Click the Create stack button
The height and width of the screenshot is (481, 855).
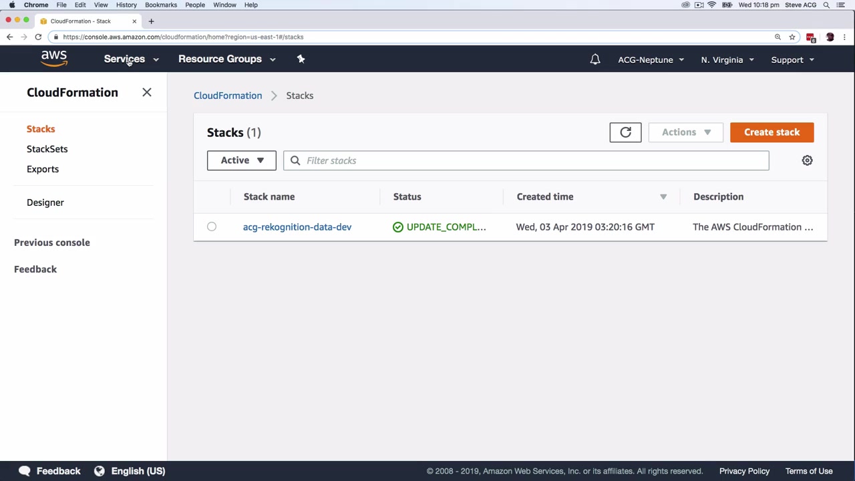coord(772,132)
